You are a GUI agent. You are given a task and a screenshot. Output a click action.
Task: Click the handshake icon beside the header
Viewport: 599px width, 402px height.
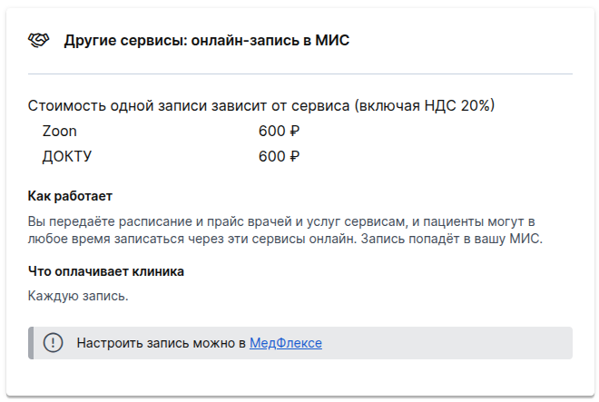[x=39, y=40]
